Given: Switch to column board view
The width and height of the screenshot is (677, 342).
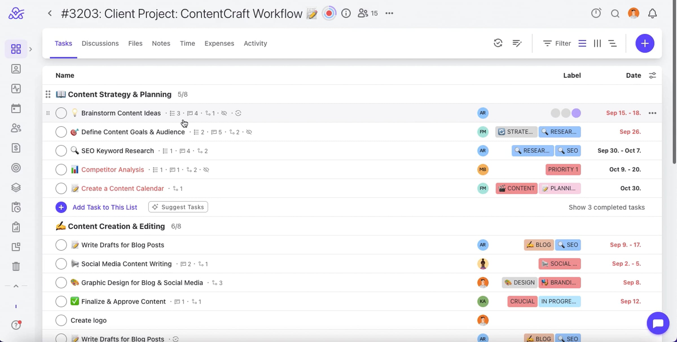Looking at the screenshot, I should click(597, 43).
